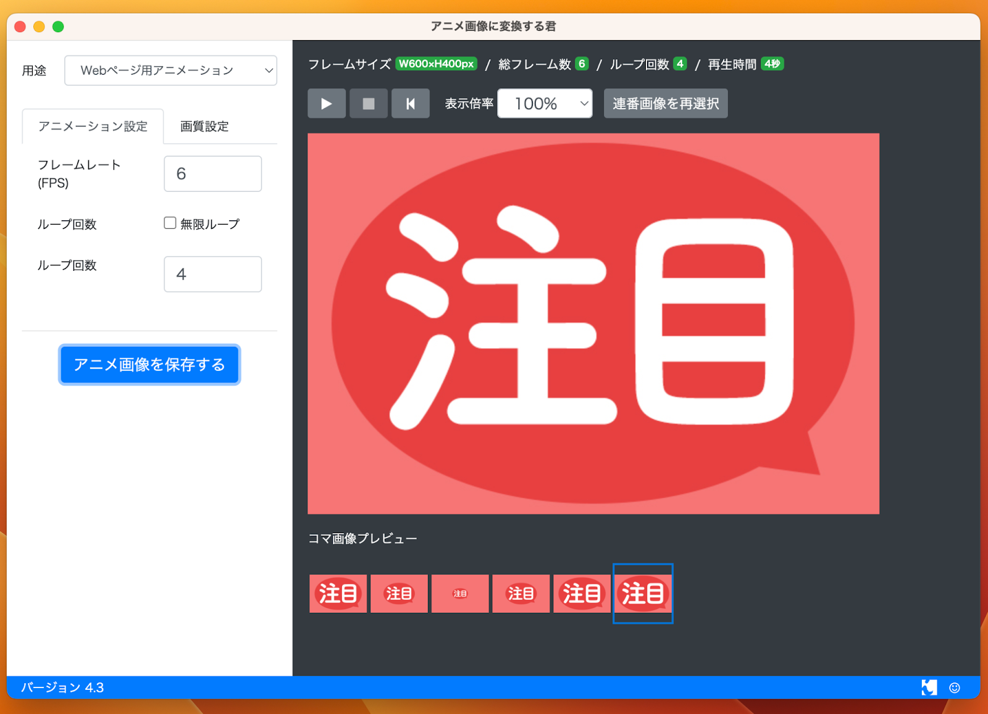This screenshot has height=714, width=988.
Task: Open the 用途 dropdown menu
Action: (170, 70)
